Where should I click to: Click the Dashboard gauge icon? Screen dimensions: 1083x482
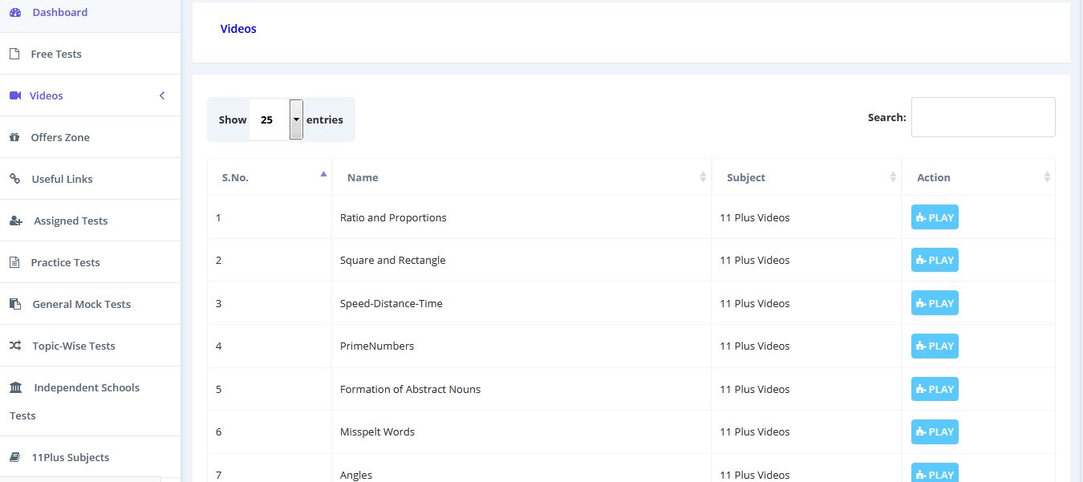click(15, 13)
